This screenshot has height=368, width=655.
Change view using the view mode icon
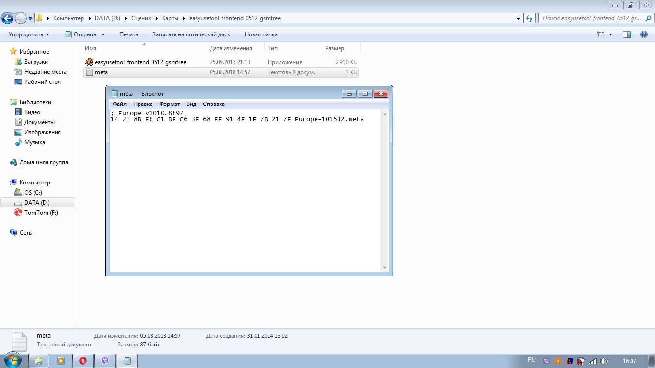600,34
